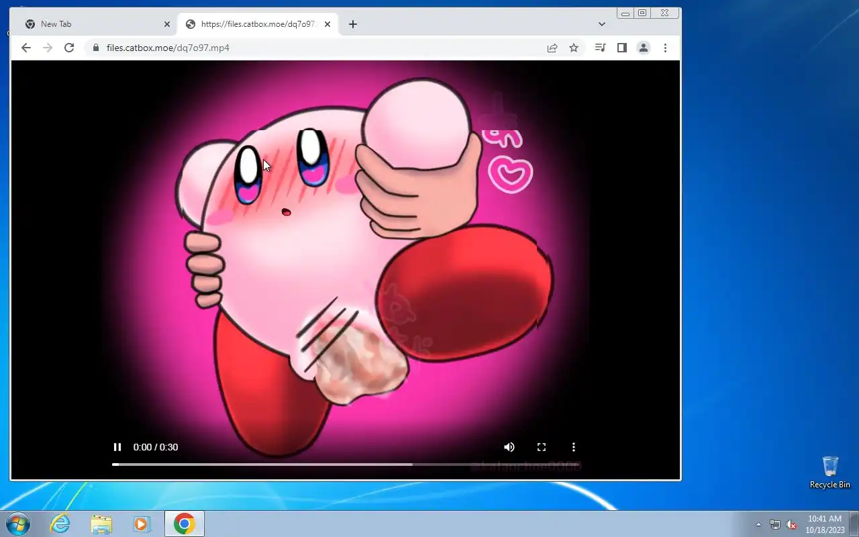Go forward with the forward arrow
The height and width of the screenshot is (537, 859).
(x=48, y=48)
